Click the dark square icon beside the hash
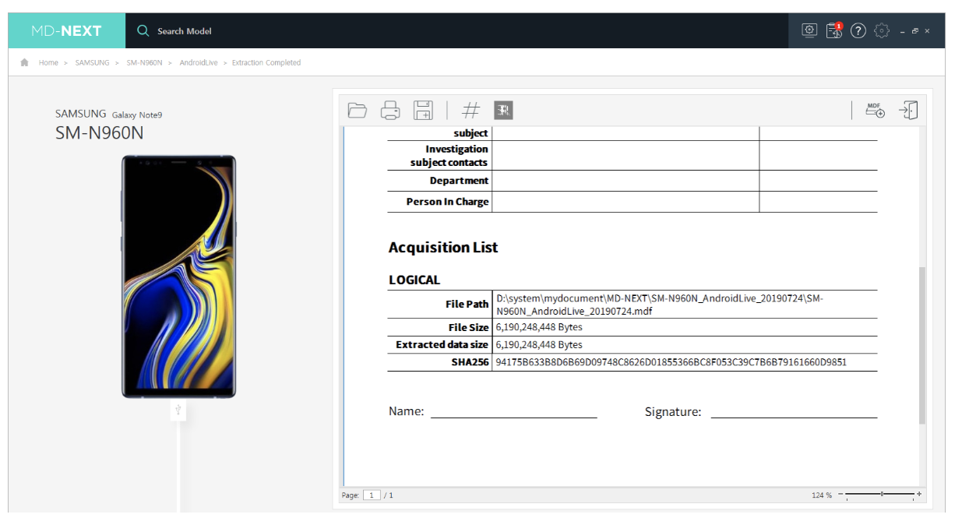Viewport: 955px width, 525px height. coord(503,111)
